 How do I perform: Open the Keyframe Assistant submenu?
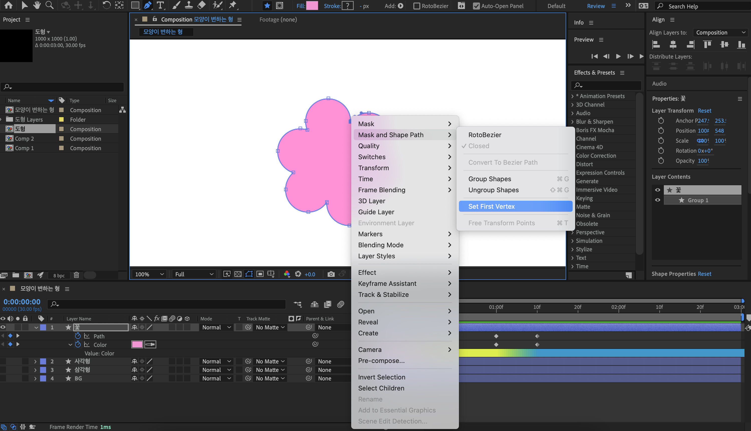[405, 284]
